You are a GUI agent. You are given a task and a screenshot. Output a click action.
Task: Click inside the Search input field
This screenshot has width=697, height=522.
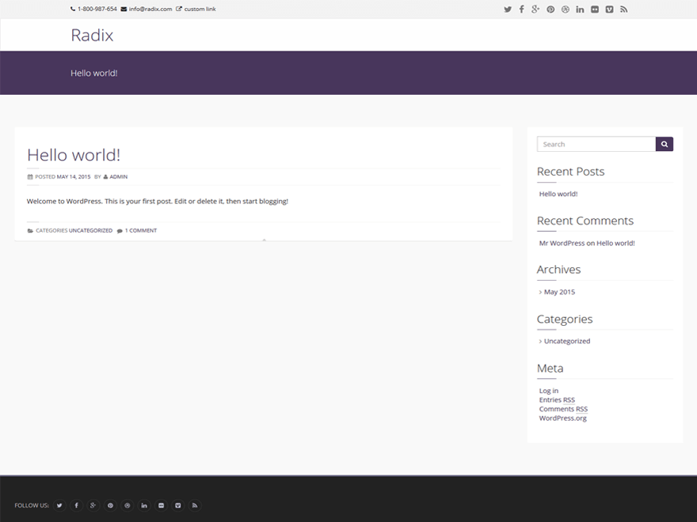[x=596, y=144]
